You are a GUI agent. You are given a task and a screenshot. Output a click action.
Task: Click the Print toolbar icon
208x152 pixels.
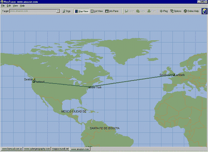click(x=152, y=11)
